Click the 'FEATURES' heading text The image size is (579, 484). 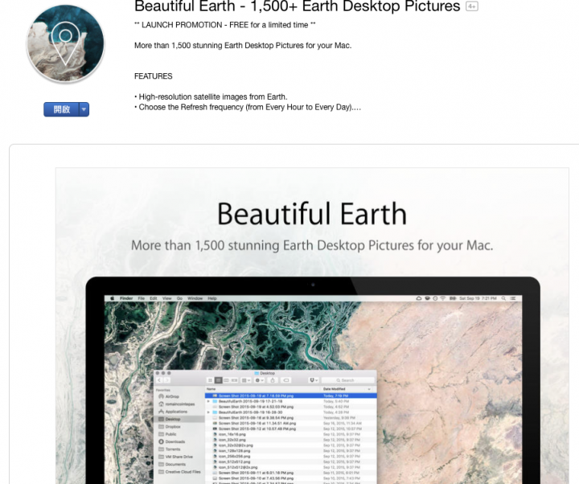coord(154,76)
